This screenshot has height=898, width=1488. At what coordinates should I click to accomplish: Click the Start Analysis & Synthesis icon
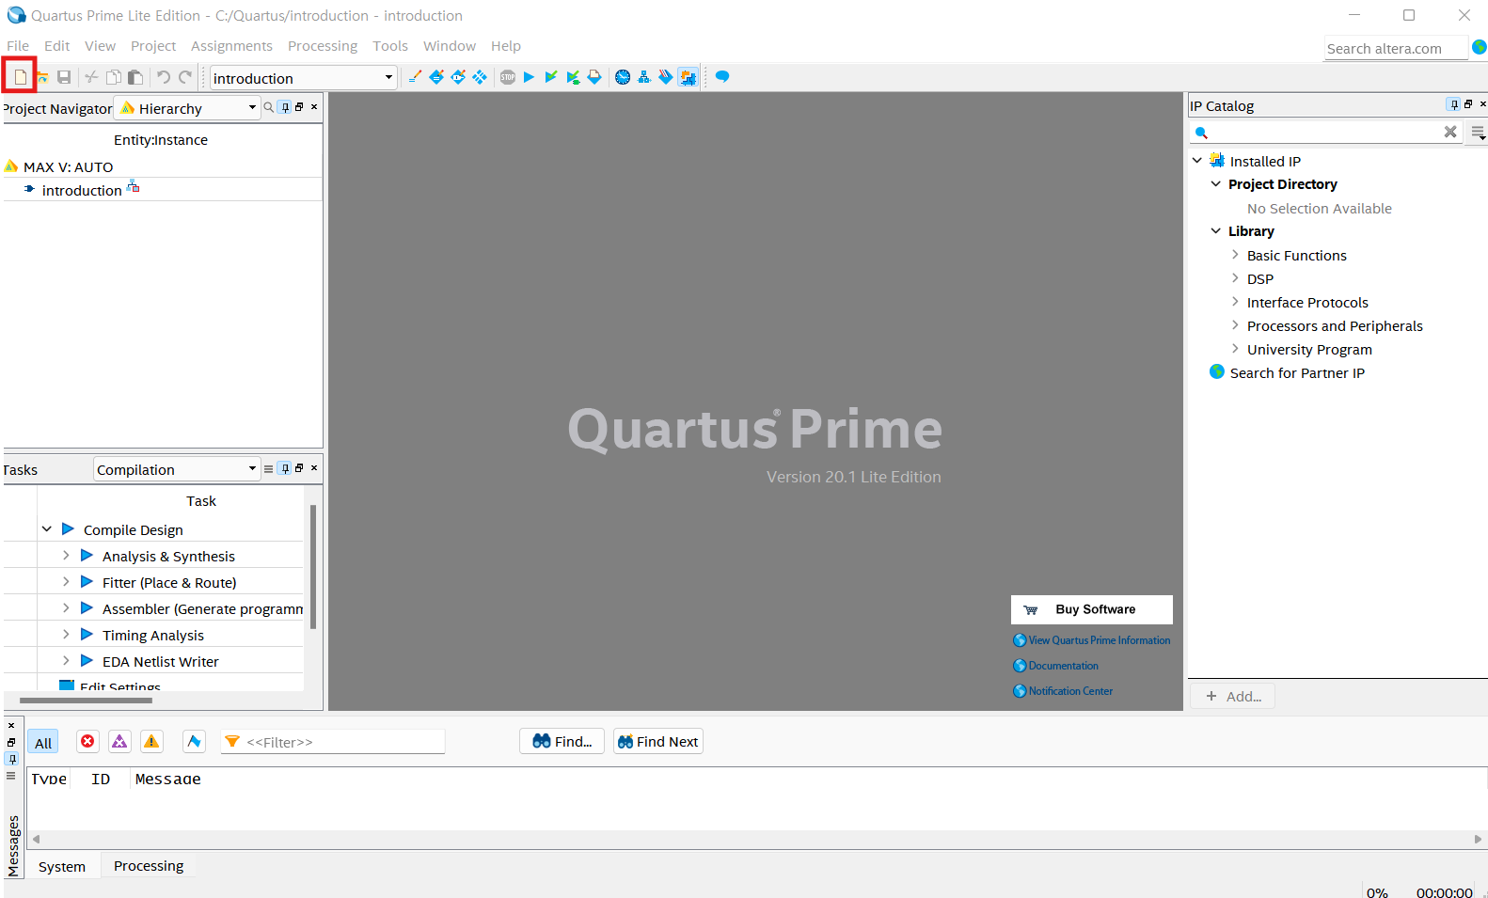pos(551,77)
